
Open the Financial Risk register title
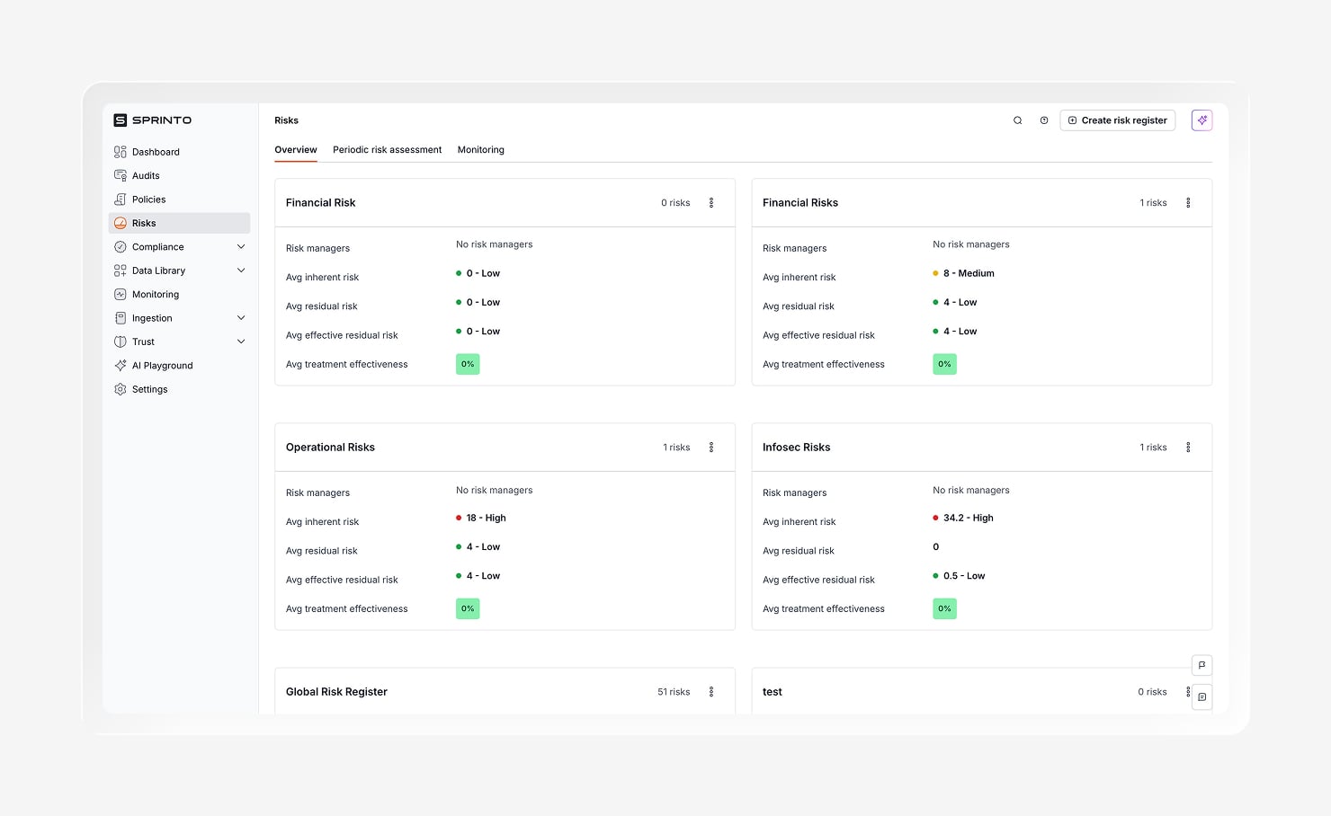point(321,203)
